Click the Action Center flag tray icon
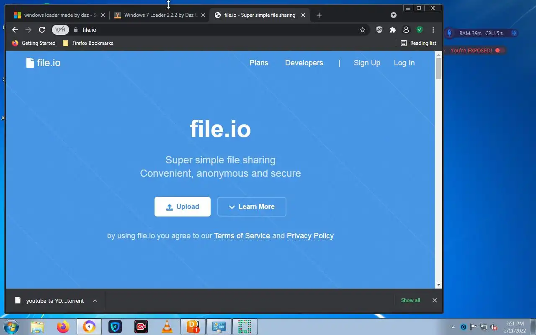The width and height of the screenshot is (536, 335). pyautogui.click(x=474, y=327)
